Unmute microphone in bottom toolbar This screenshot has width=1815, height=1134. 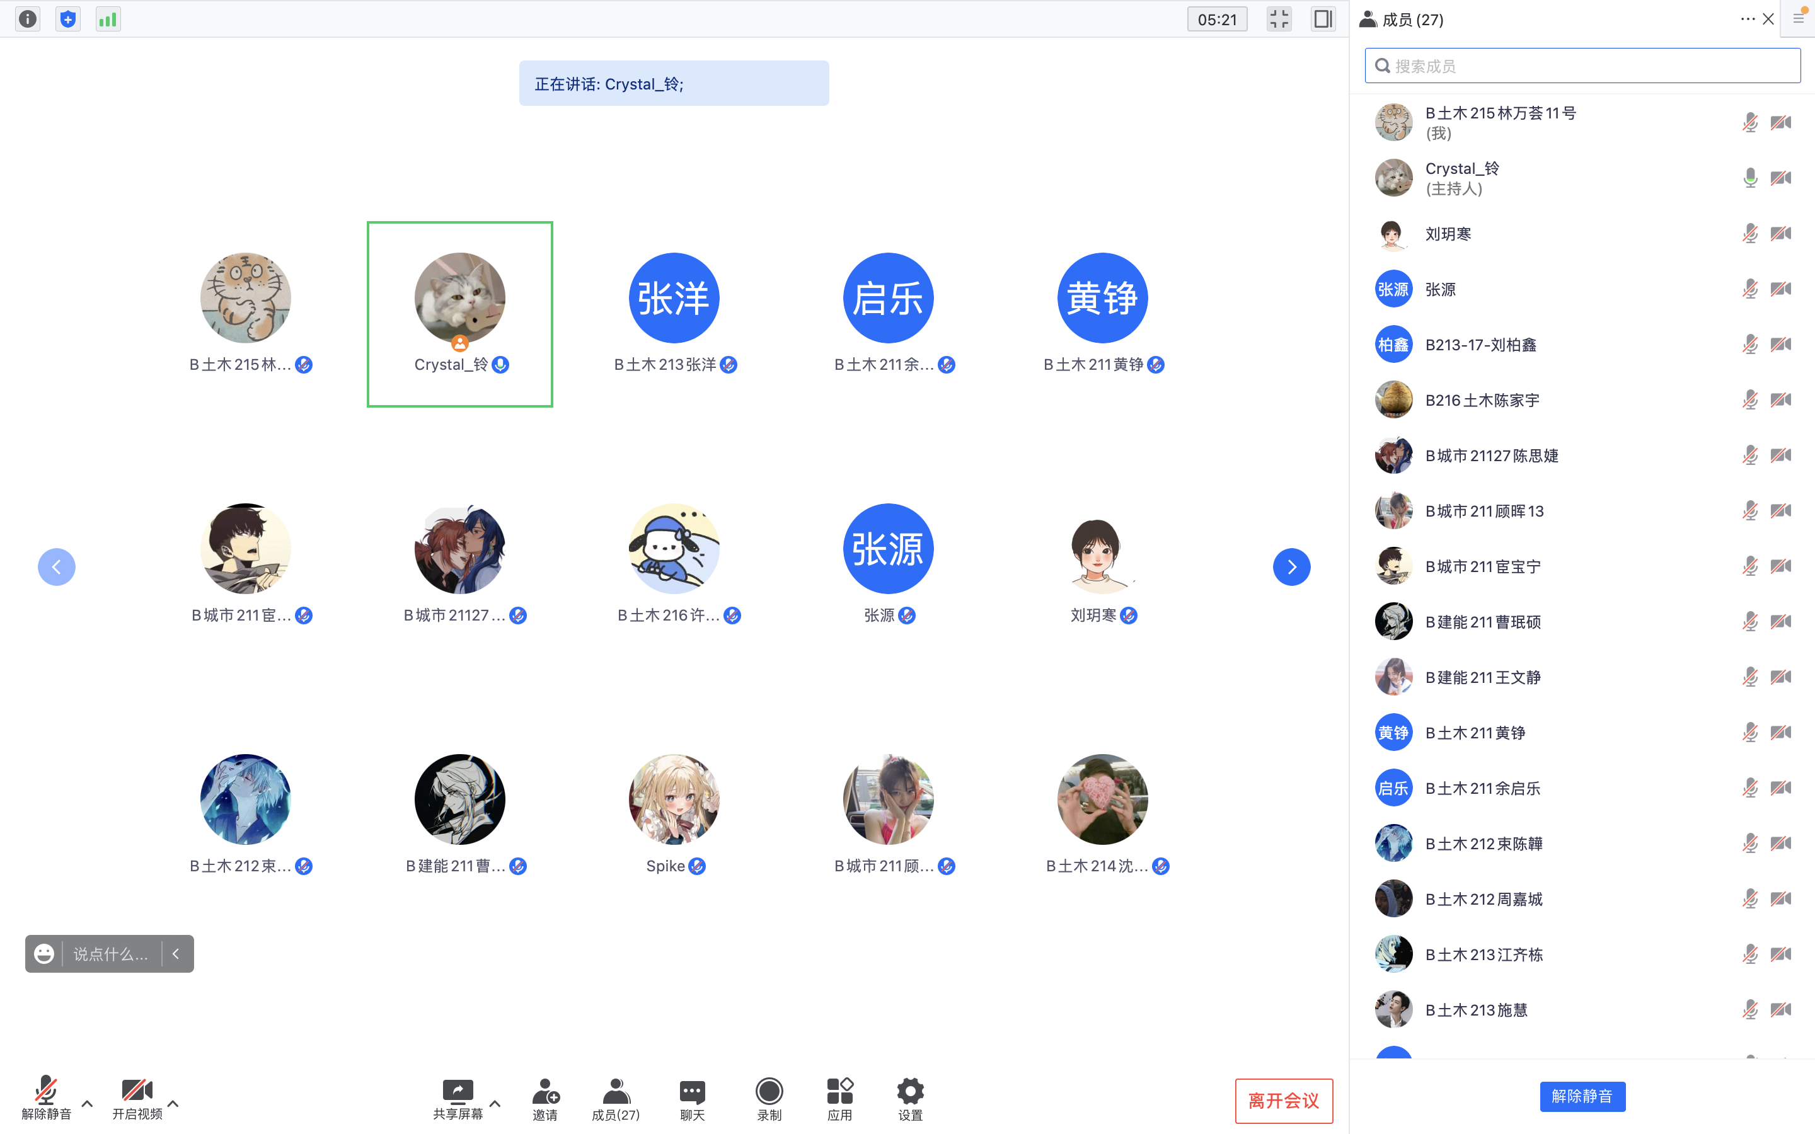click(46, 1091)
